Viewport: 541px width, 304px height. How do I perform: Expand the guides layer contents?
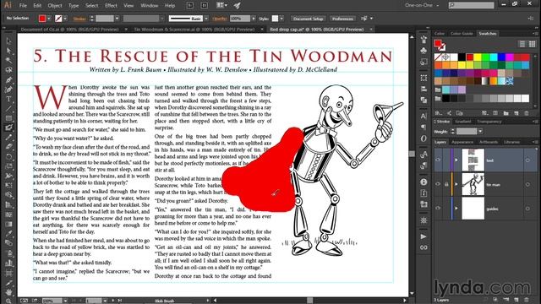coord(456,209)
